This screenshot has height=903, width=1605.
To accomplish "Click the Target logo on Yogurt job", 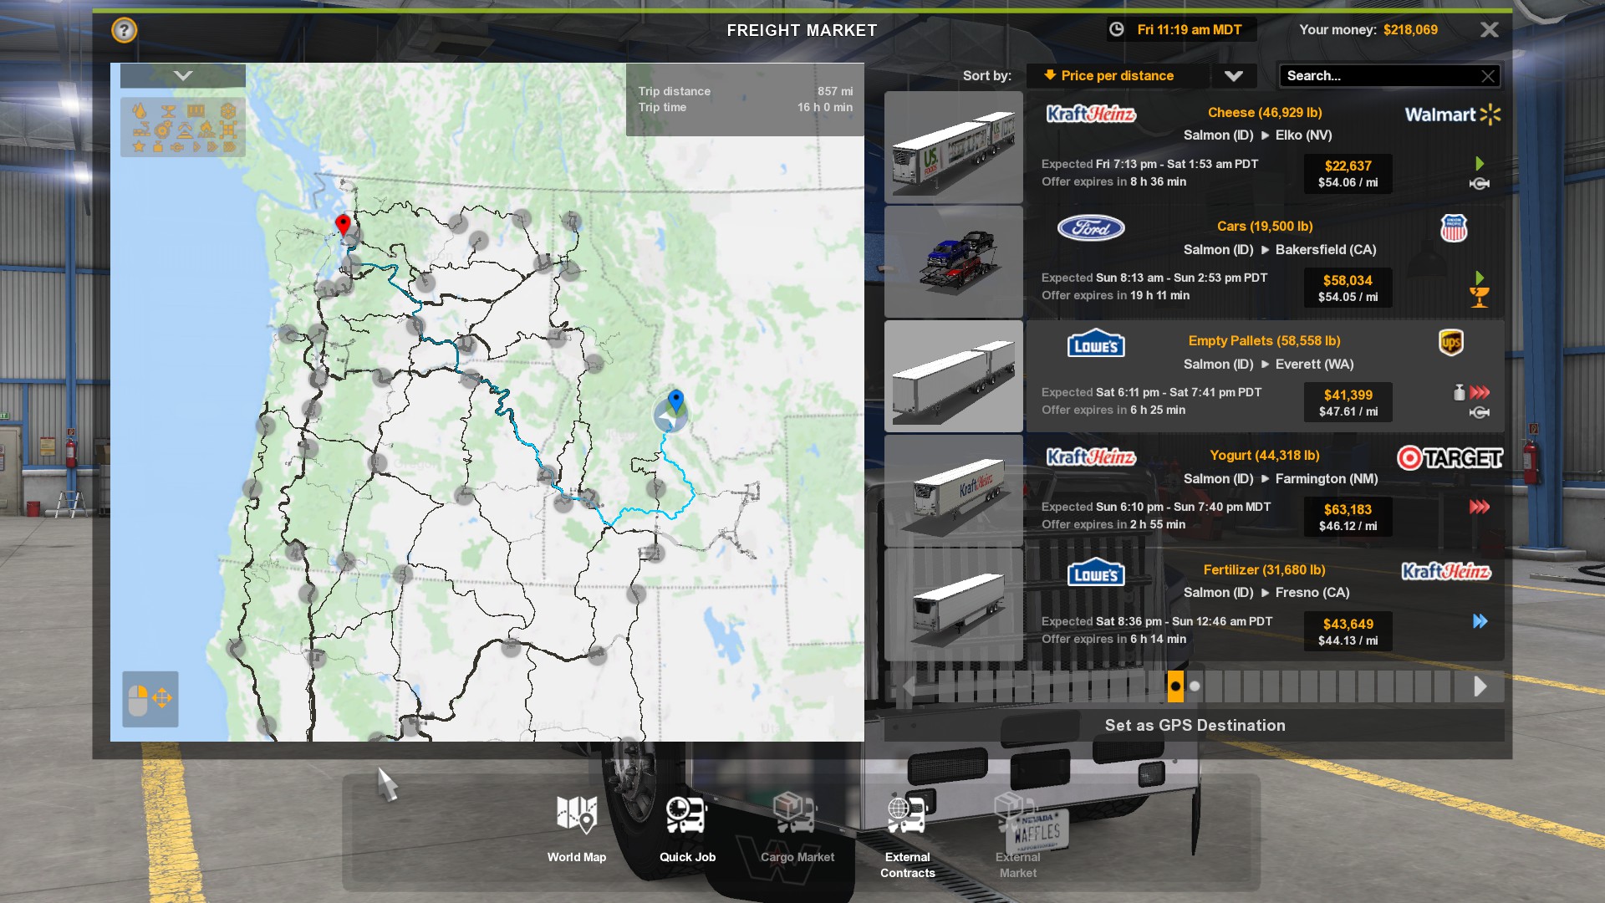I will click(1450, 457).
